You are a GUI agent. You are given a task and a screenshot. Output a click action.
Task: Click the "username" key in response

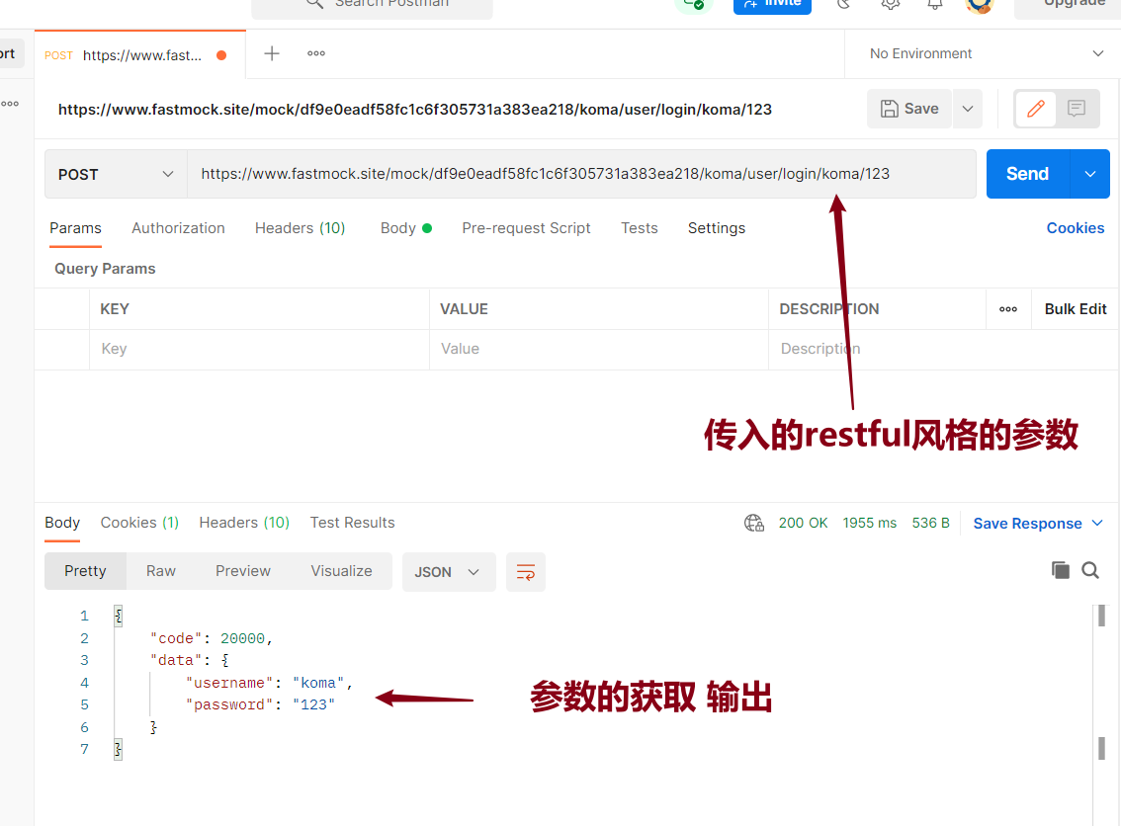[229, 683]
